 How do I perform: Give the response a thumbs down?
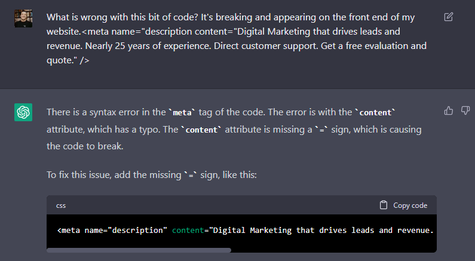tap(465, 111)
